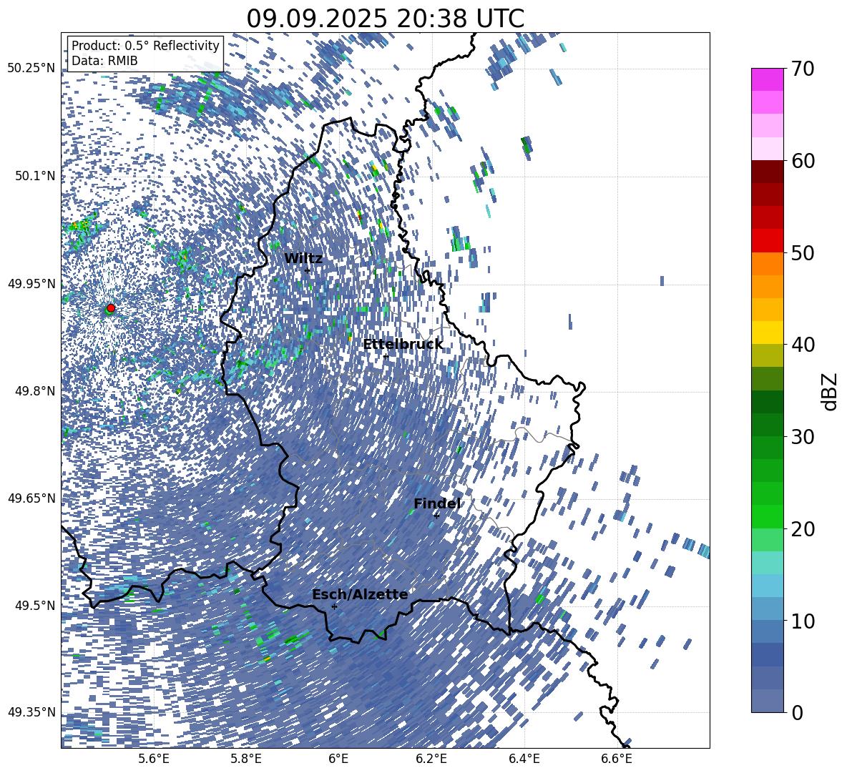Click the palest pink colorbar segment above 60
Viewport: 847px width, 773px height.
[767, 149]
